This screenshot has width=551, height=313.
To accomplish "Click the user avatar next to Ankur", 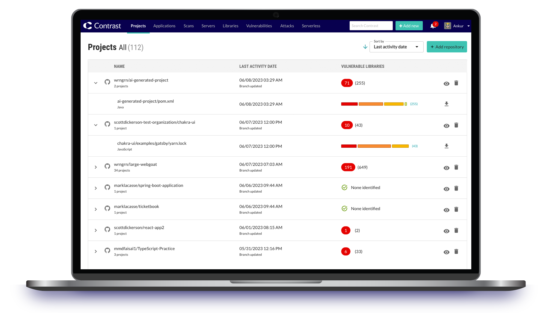I will coord(447,26).
